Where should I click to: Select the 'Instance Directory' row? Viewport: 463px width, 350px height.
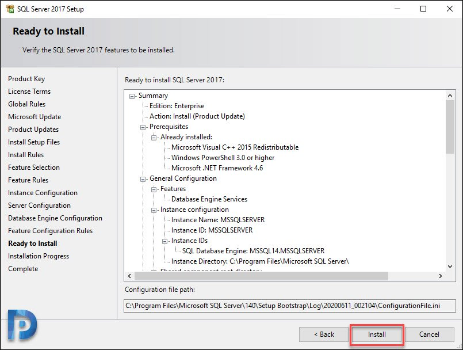point(260,261)
